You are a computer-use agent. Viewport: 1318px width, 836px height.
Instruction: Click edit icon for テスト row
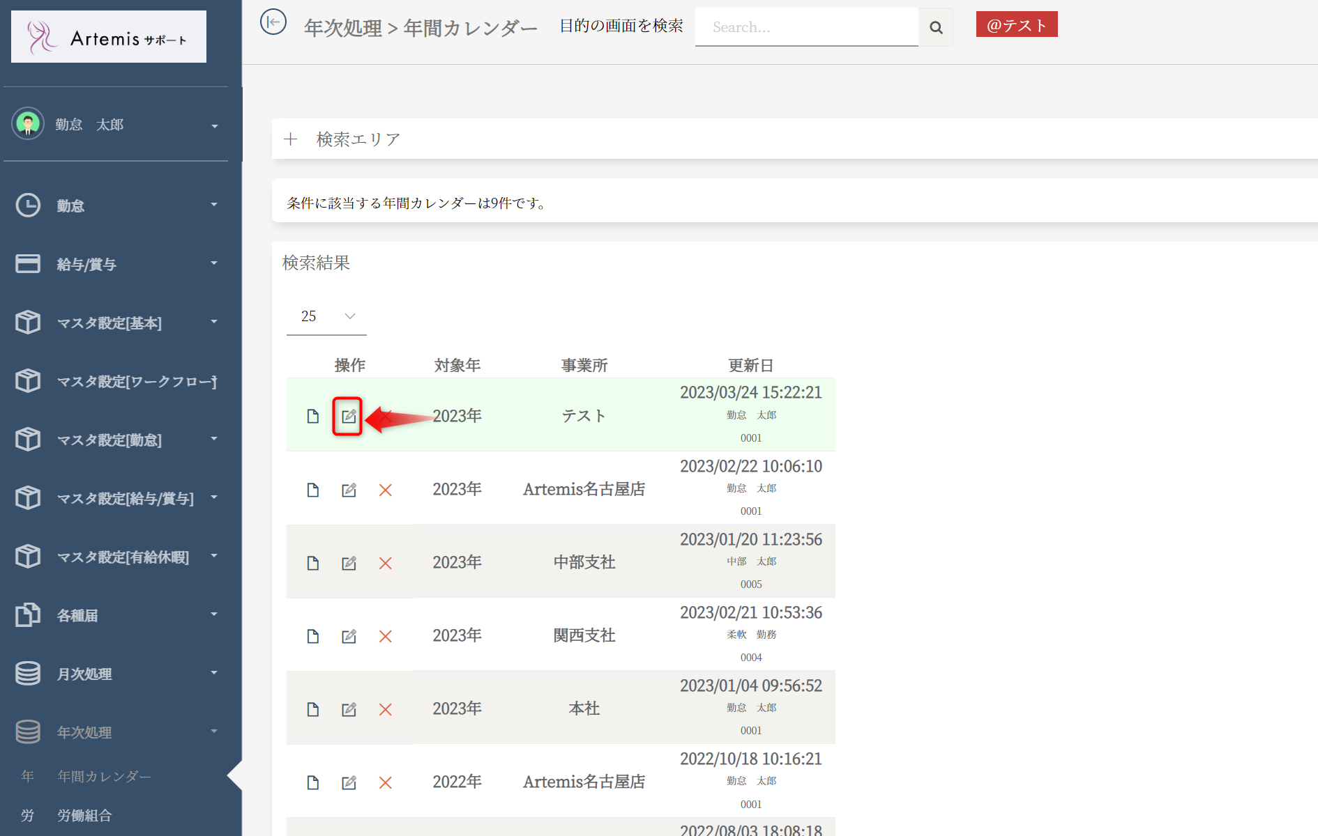(x=348, y=417)
